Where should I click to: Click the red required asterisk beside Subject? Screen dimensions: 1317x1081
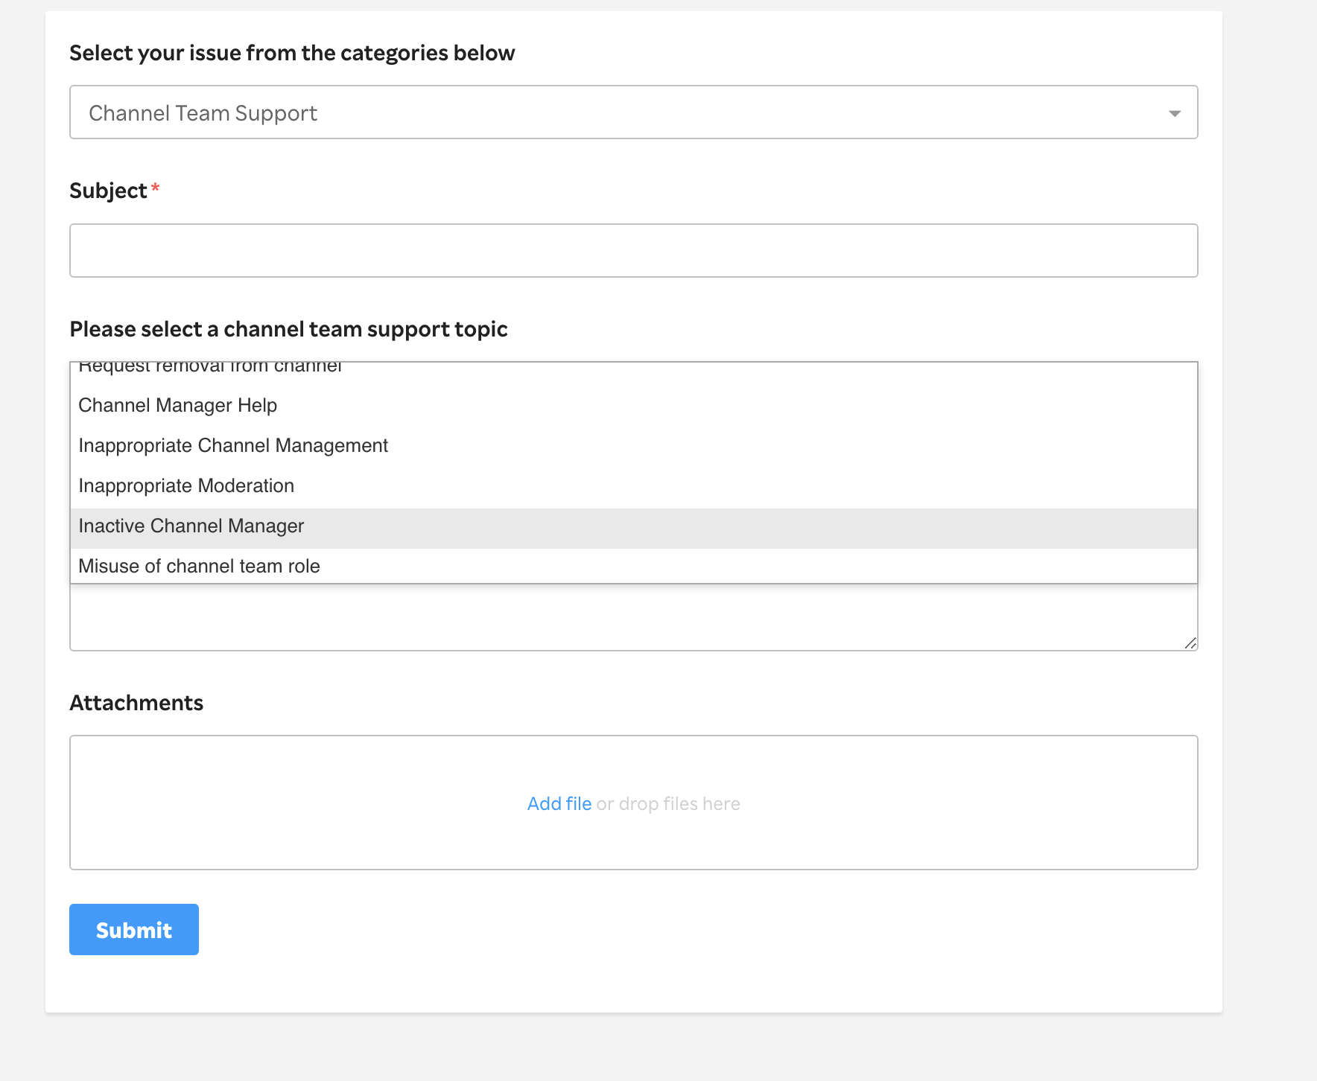pyautogui.click(x=156, y=188)
